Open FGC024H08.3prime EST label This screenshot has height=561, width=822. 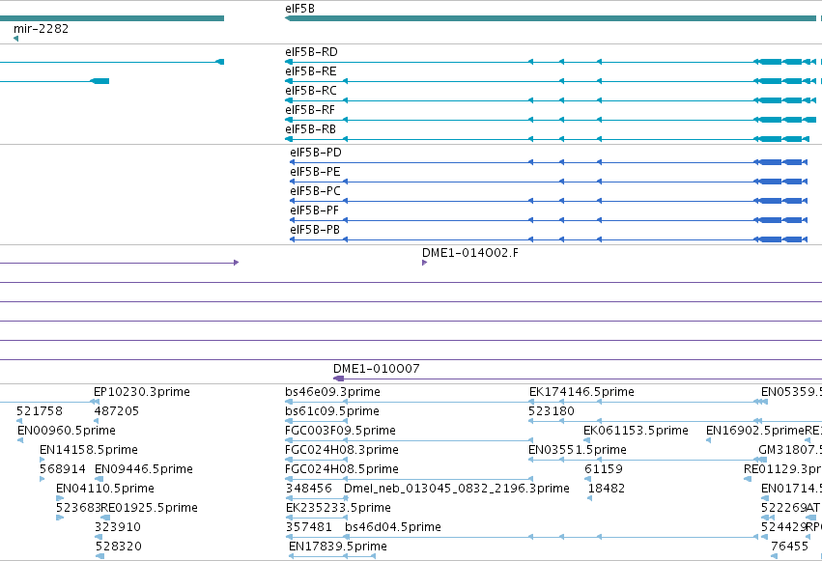[342, 450]
